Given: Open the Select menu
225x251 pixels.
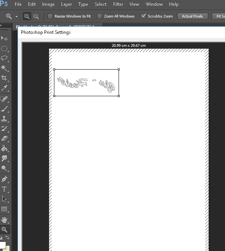Looking at the screenshot, I should coord(100,4).
